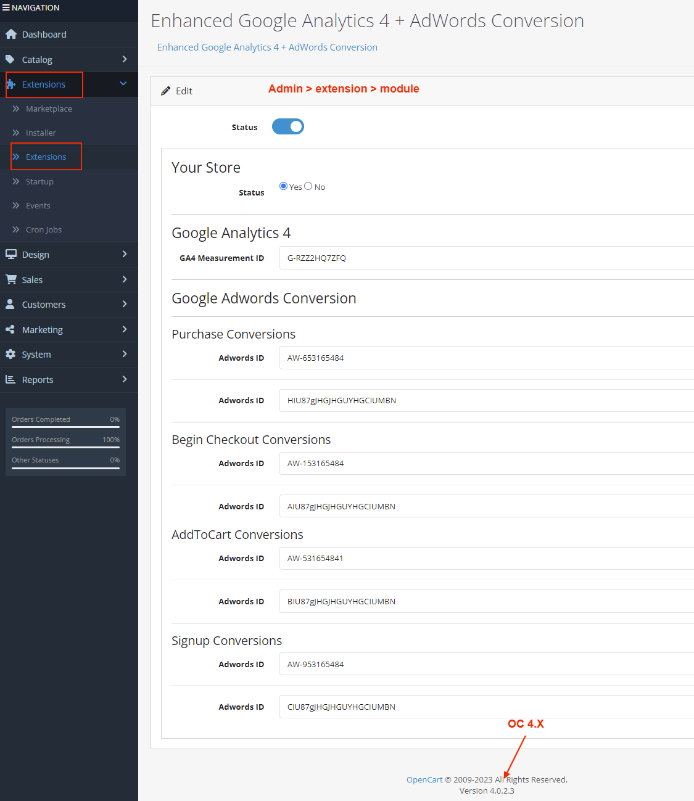Click double-arrow icon beside Marketplace
This screenshot has width=694, height=801.
pyautogui.click(x=16, y=109)
